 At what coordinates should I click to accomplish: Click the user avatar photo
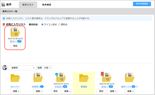click(5, 67)
